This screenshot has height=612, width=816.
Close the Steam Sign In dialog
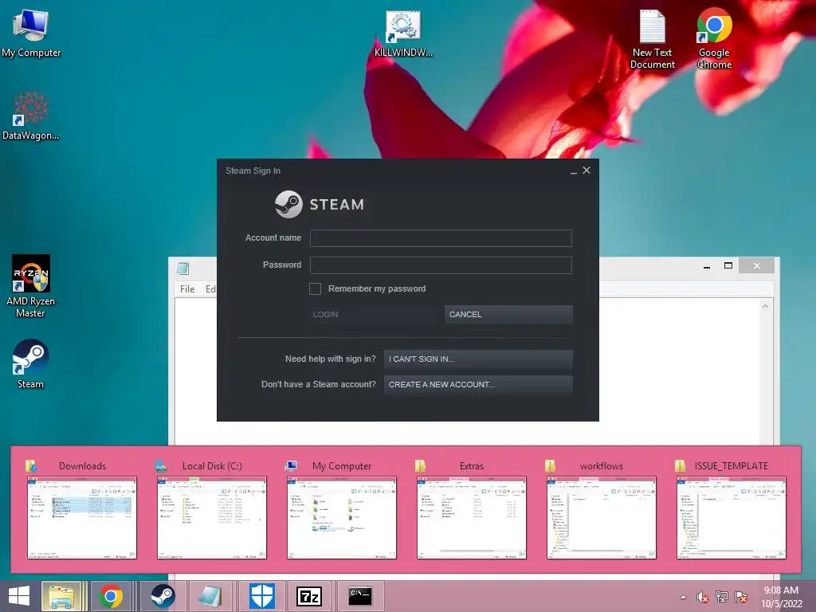(586, 171)
